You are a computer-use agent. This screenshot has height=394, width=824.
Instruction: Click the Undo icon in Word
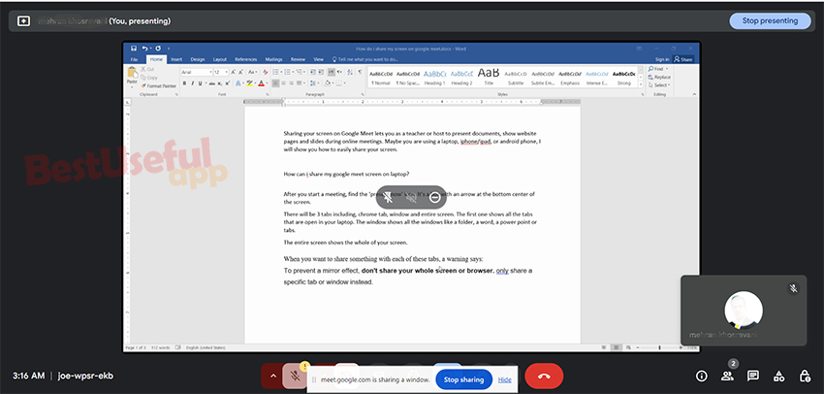pyautogui.click(x=144, y=49)
